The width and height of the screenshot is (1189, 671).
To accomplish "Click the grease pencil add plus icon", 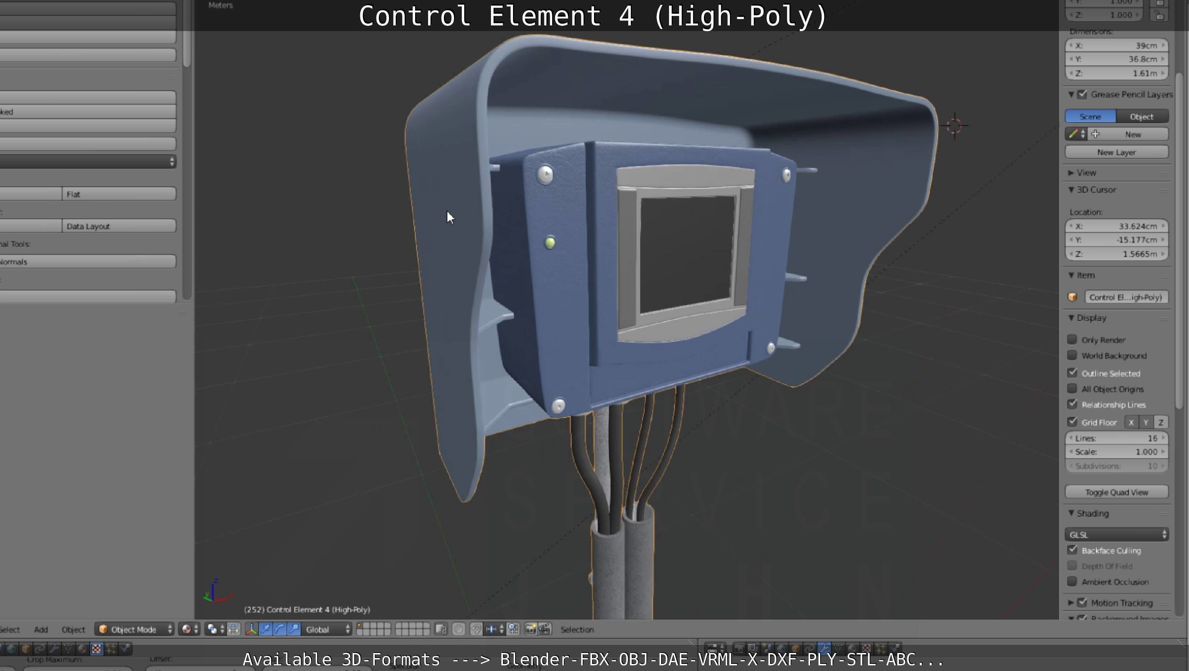I will pos(1096,134).
